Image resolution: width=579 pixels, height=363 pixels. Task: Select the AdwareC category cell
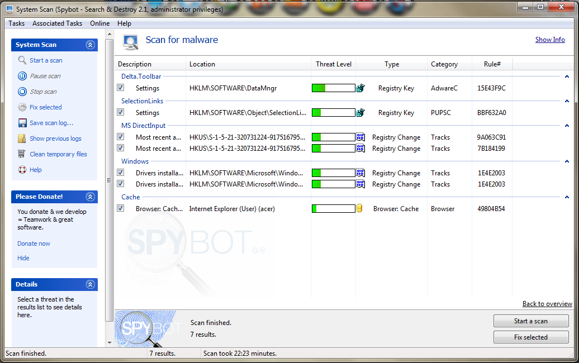pyautogui.click(x=444, y=88)
